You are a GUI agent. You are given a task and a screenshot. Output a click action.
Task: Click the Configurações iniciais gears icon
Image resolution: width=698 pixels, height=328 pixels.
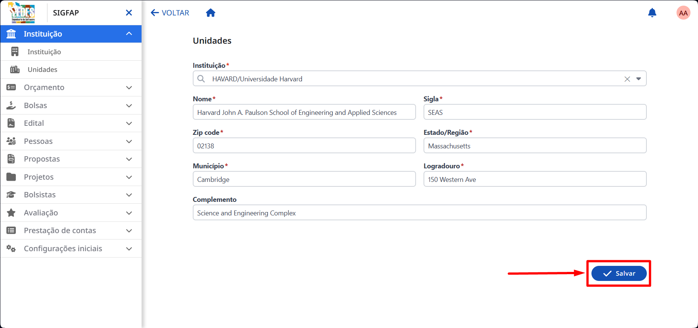[x=11, y=249]
